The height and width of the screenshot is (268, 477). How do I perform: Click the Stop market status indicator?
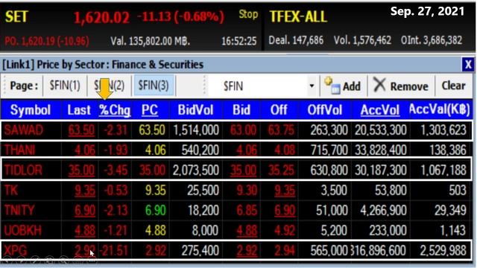tap(248, 14)
